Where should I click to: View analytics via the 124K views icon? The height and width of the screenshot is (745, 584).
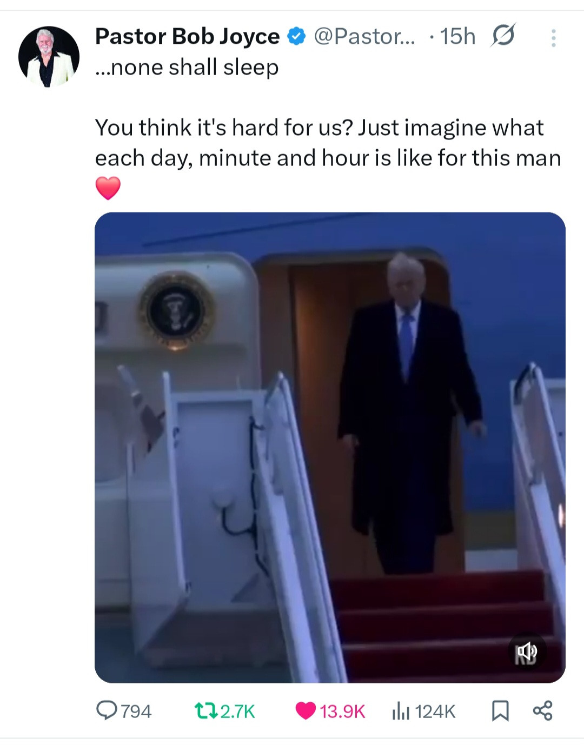coord(400,711)
